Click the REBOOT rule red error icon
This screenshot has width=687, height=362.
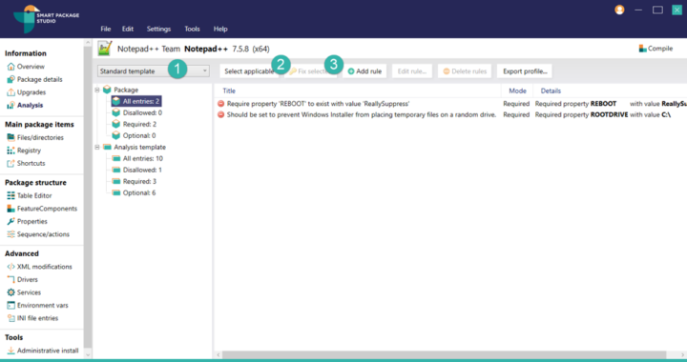220,104
